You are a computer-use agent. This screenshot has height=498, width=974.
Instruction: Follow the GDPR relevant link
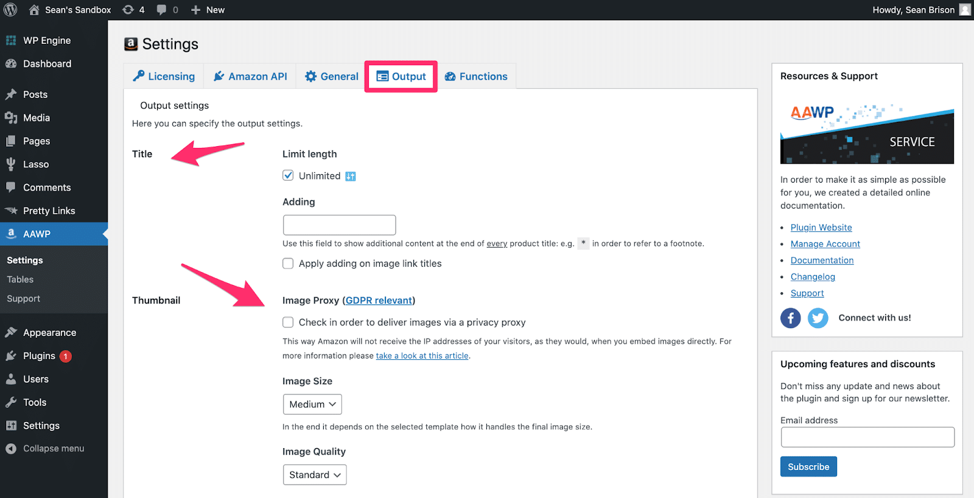(x=379, y=300)
